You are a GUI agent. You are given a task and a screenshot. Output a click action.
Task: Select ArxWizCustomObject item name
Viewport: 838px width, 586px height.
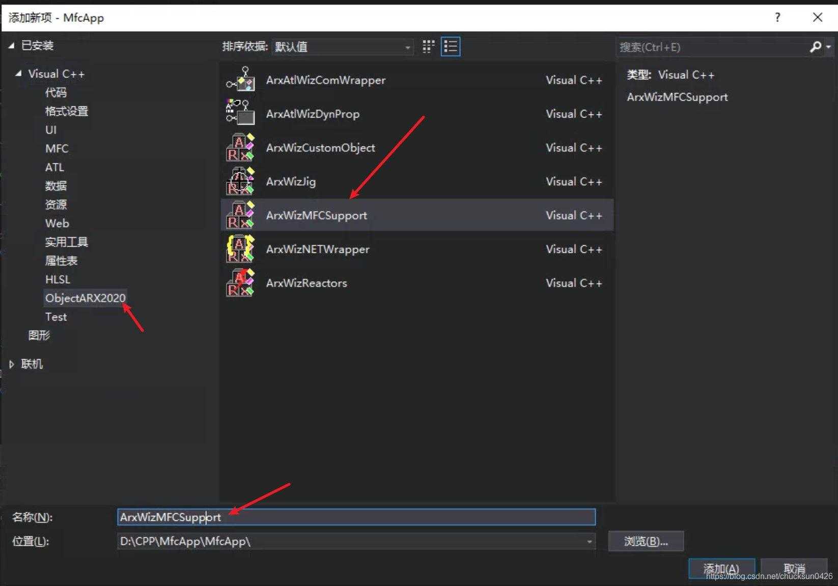(320, 148)
